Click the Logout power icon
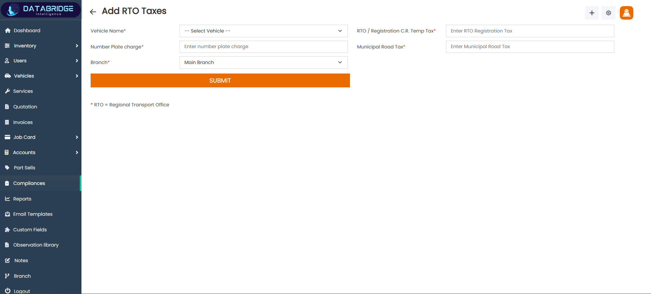The height and width of the screenshot is (294, 651). tap(8, 291)
